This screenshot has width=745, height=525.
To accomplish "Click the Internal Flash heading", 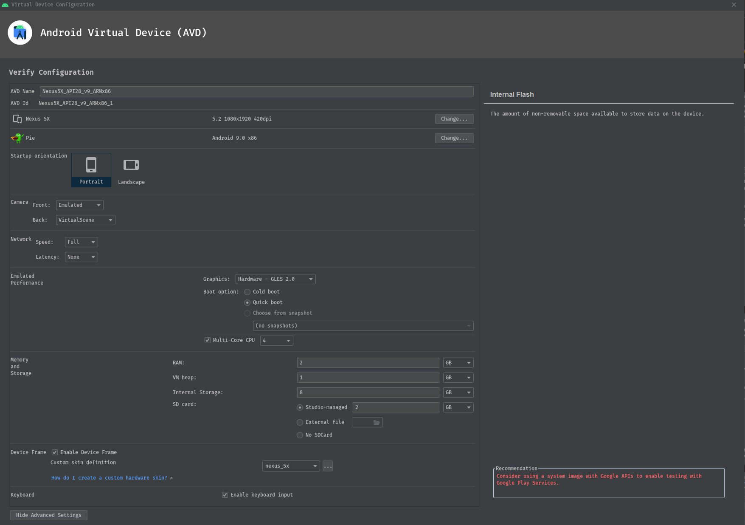I will (x=512, y=94).
